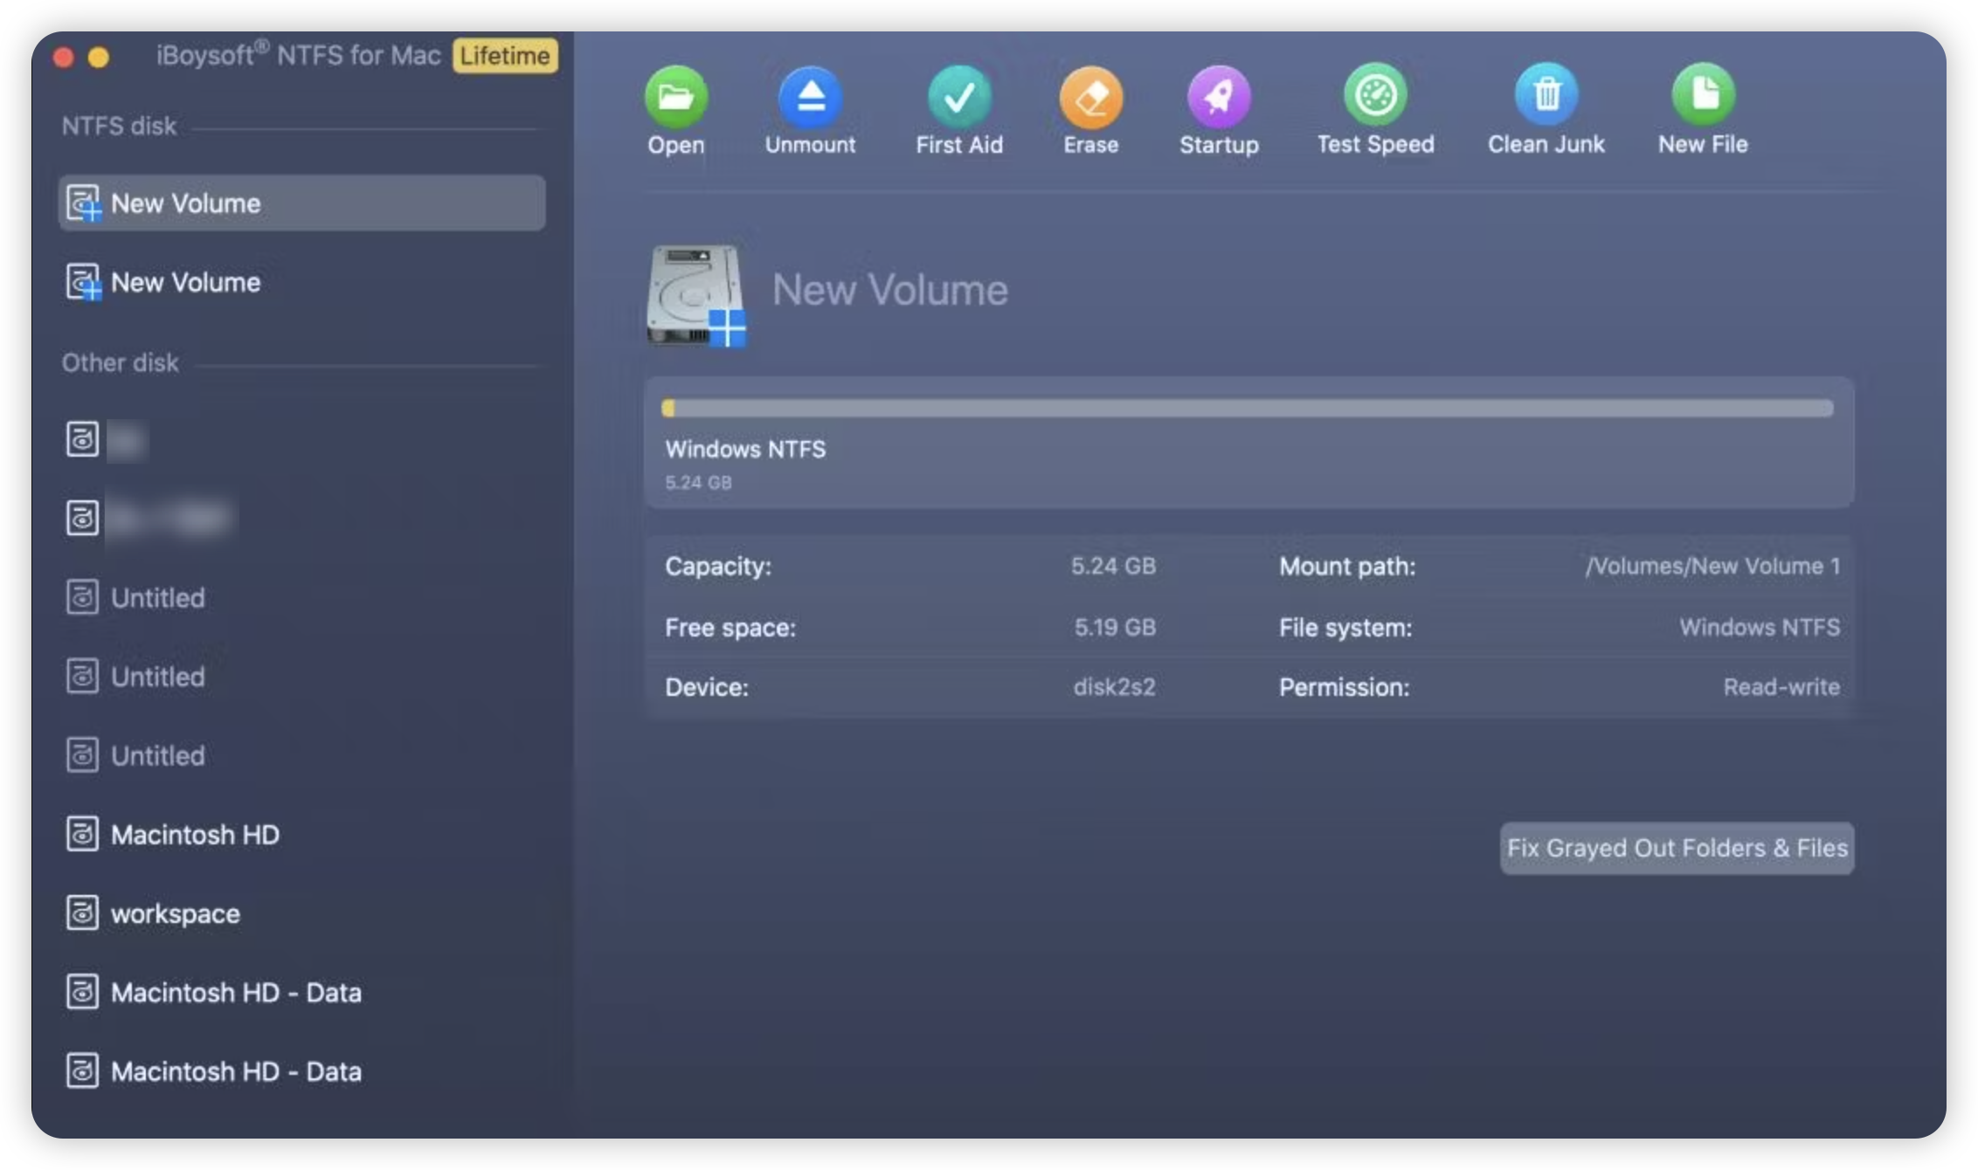Viewport: 1978px width, 1170px height.
Task: Open the Startup rocket icon
Action: point(1219,97)
